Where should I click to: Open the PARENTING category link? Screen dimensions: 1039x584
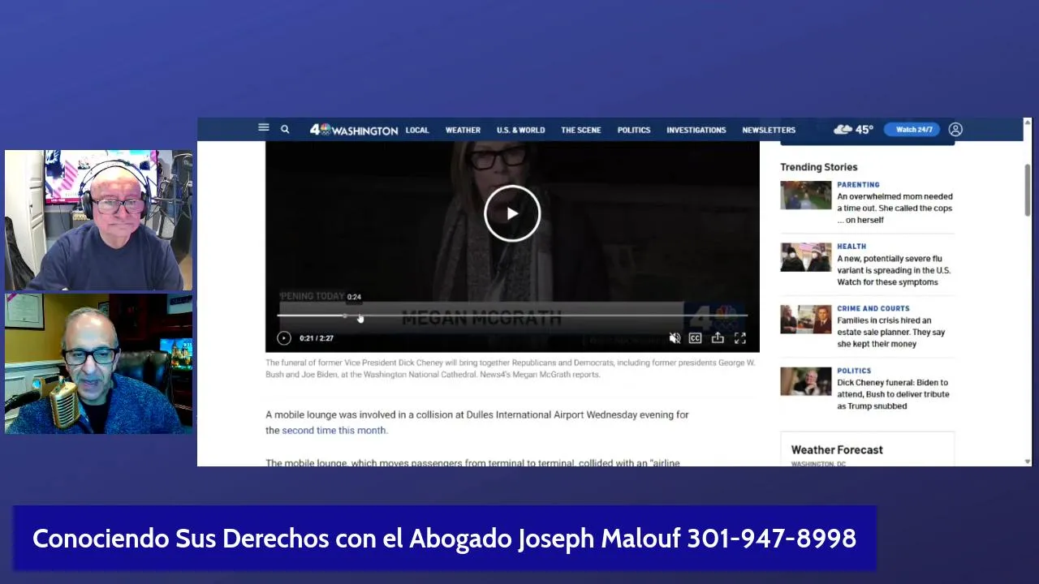pos(858,185)
